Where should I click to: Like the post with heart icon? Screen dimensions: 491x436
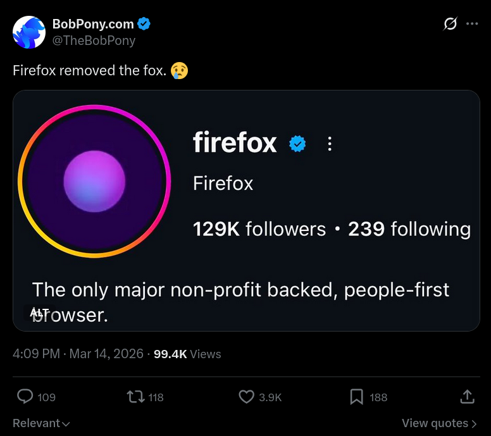(246, 397)
